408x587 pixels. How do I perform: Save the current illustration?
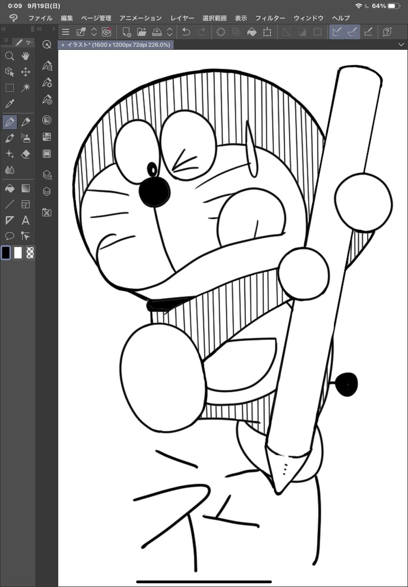pyautogui.click(x=157, y=32)
